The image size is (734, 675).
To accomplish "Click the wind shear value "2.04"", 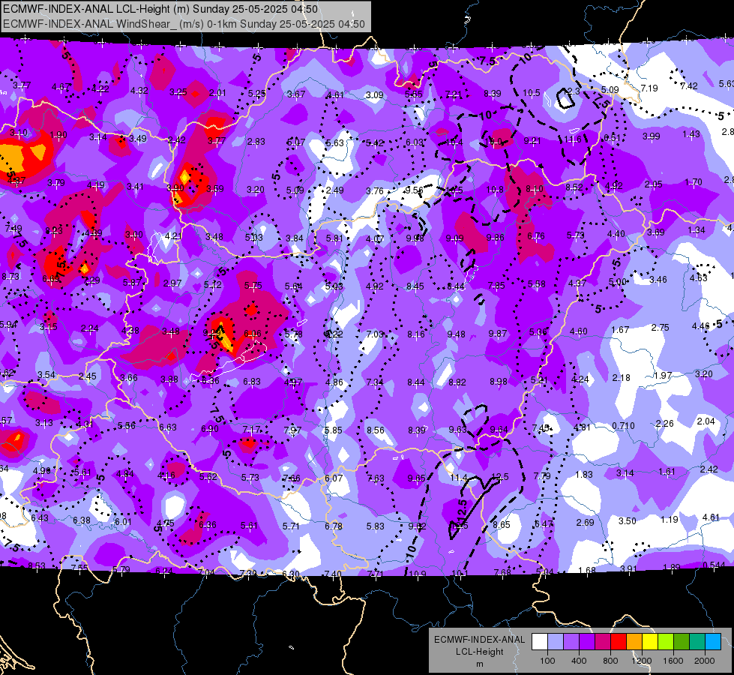I will (x=706, y=421).
